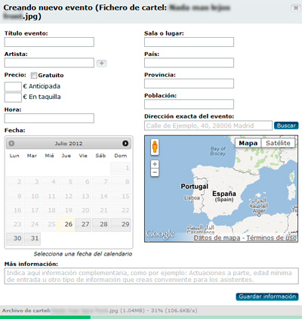Click Guardar información button
The image size is (302, 319).
(267, 296)
